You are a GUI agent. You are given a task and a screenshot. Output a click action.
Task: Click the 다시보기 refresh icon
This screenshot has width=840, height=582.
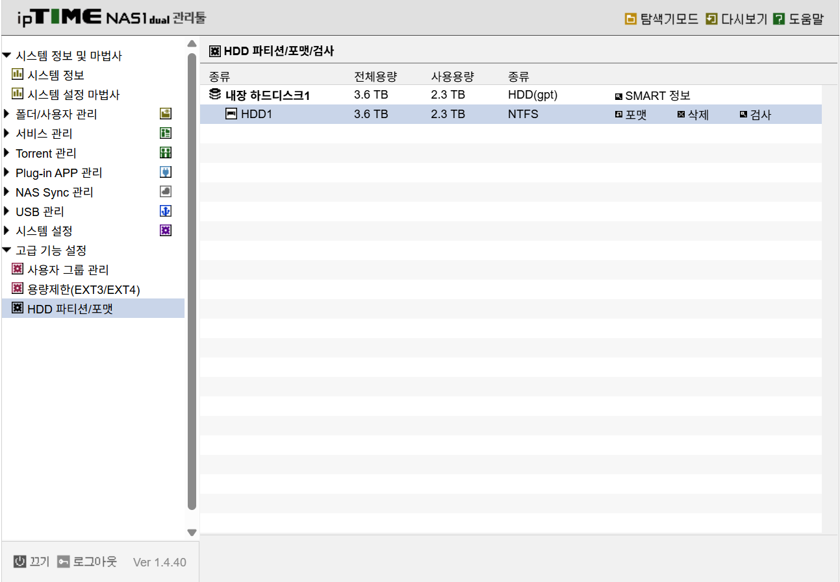point(711,19)
